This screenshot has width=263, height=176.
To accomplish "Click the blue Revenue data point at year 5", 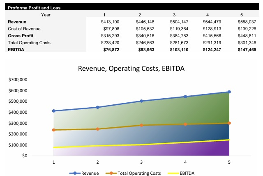I will [229, 92].
